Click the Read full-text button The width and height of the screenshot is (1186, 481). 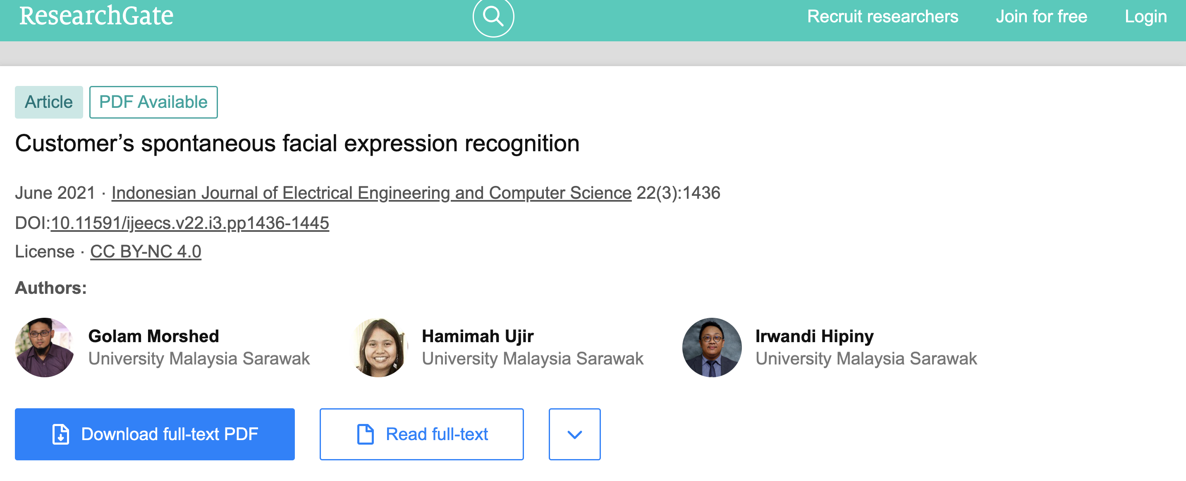point(421,434)
